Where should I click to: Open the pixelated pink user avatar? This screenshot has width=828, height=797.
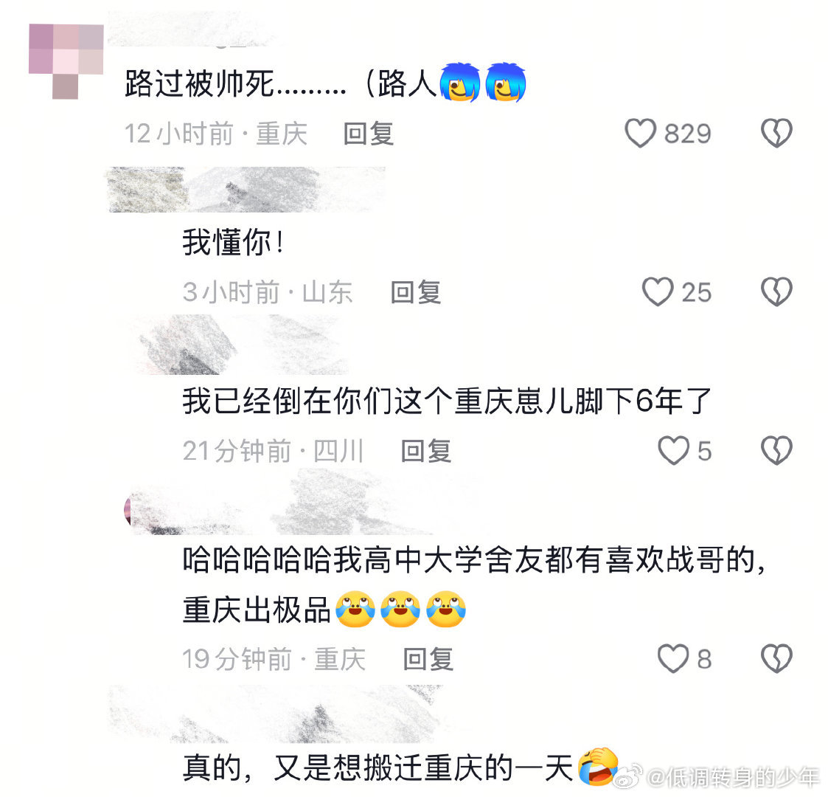66,61
